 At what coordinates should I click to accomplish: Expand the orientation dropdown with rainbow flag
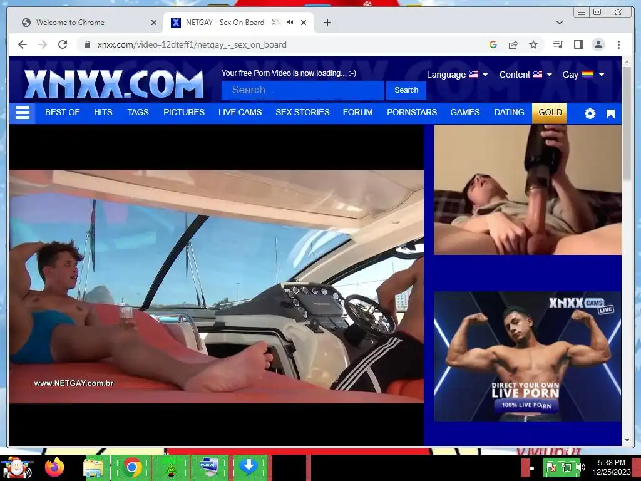(583, 75)
